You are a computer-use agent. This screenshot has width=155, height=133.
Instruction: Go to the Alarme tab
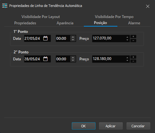coord(134,23)
